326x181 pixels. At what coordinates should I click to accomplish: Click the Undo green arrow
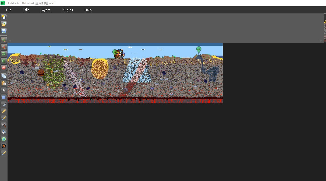click(4, 54)
